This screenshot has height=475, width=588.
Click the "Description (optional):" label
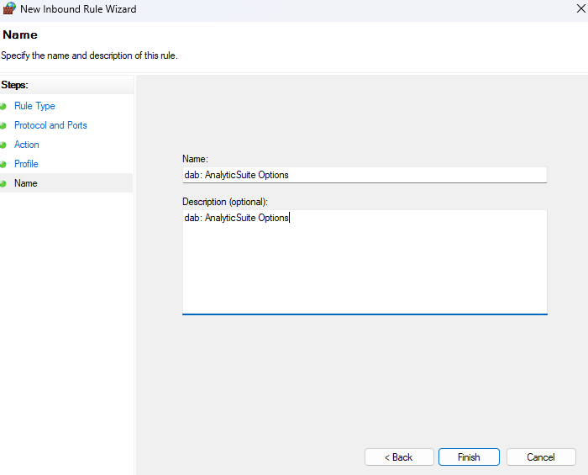224,202
